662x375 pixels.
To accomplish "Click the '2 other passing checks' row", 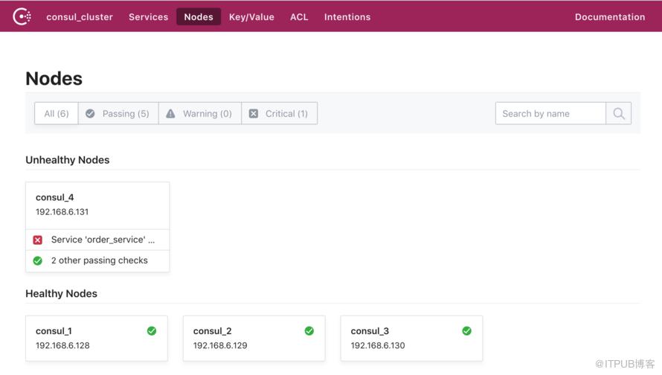I will coord(97,260).
